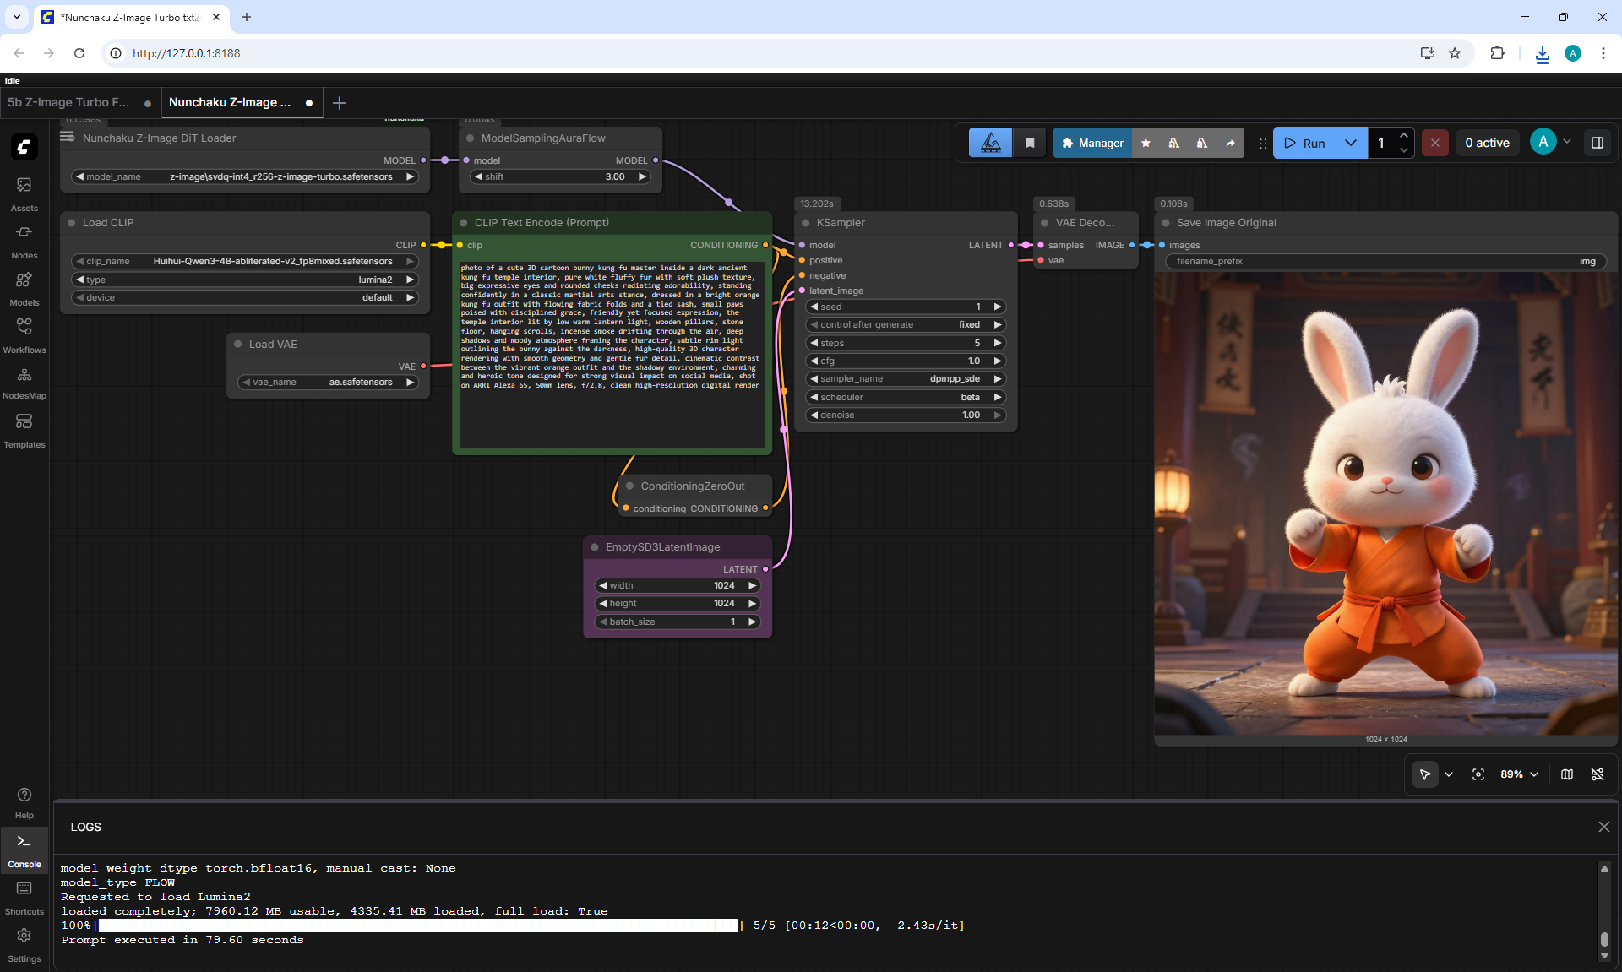The width and height of the screenshot is (1622, 972).
Task: Expand the Run button dropdown arrow
Action: point(1351,143)
